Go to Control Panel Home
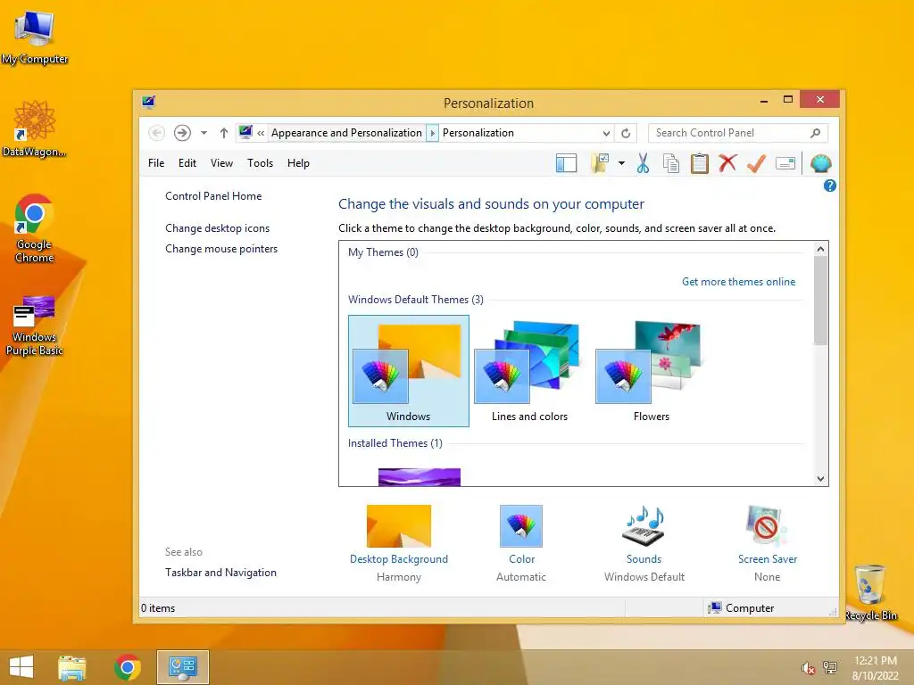The width and height of the screenshot is (914, 685). pyautogui.click(x=213, y=196)
